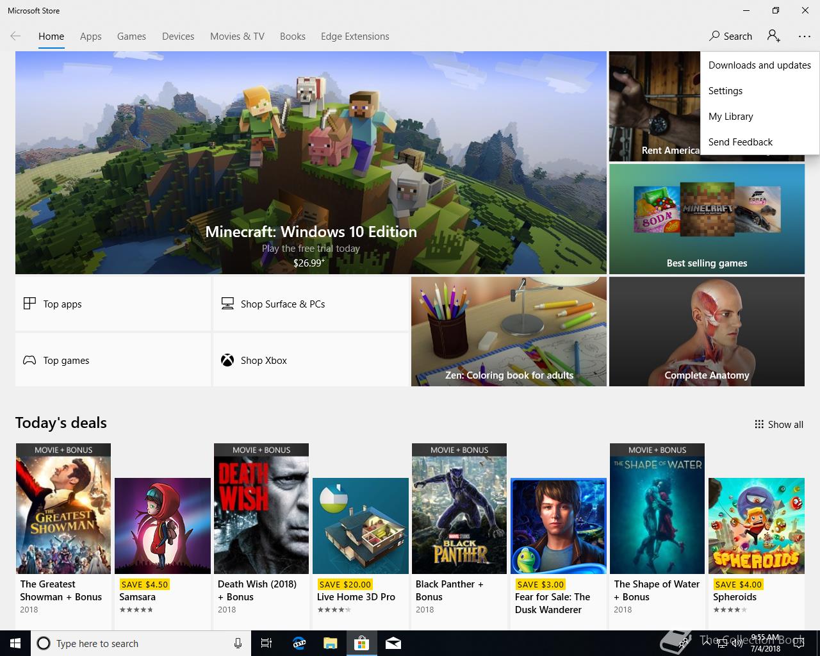Open the Mail app on the taskbar
Viewport: 820px width, 656px height.
pos(393,643)
